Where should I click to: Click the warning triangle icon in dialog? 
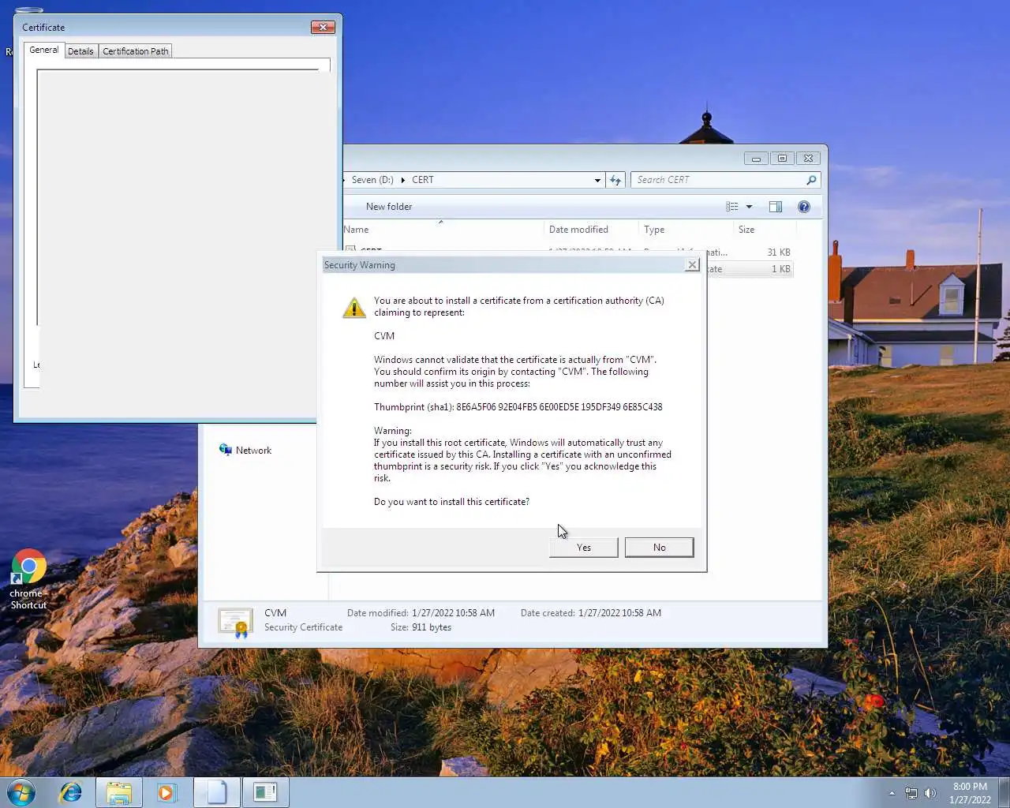point(353,307)
